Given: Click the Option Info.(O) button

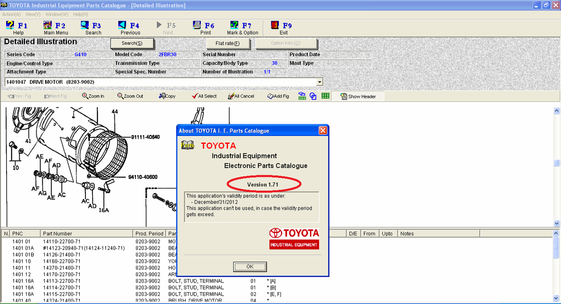Looking at the screenshot, I should click(286, 43).
